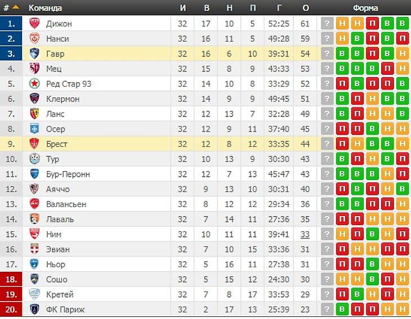Open the Мец team page link
This screenshot has height=319, width=411.
pyautogui.click(x=54, y=69)
